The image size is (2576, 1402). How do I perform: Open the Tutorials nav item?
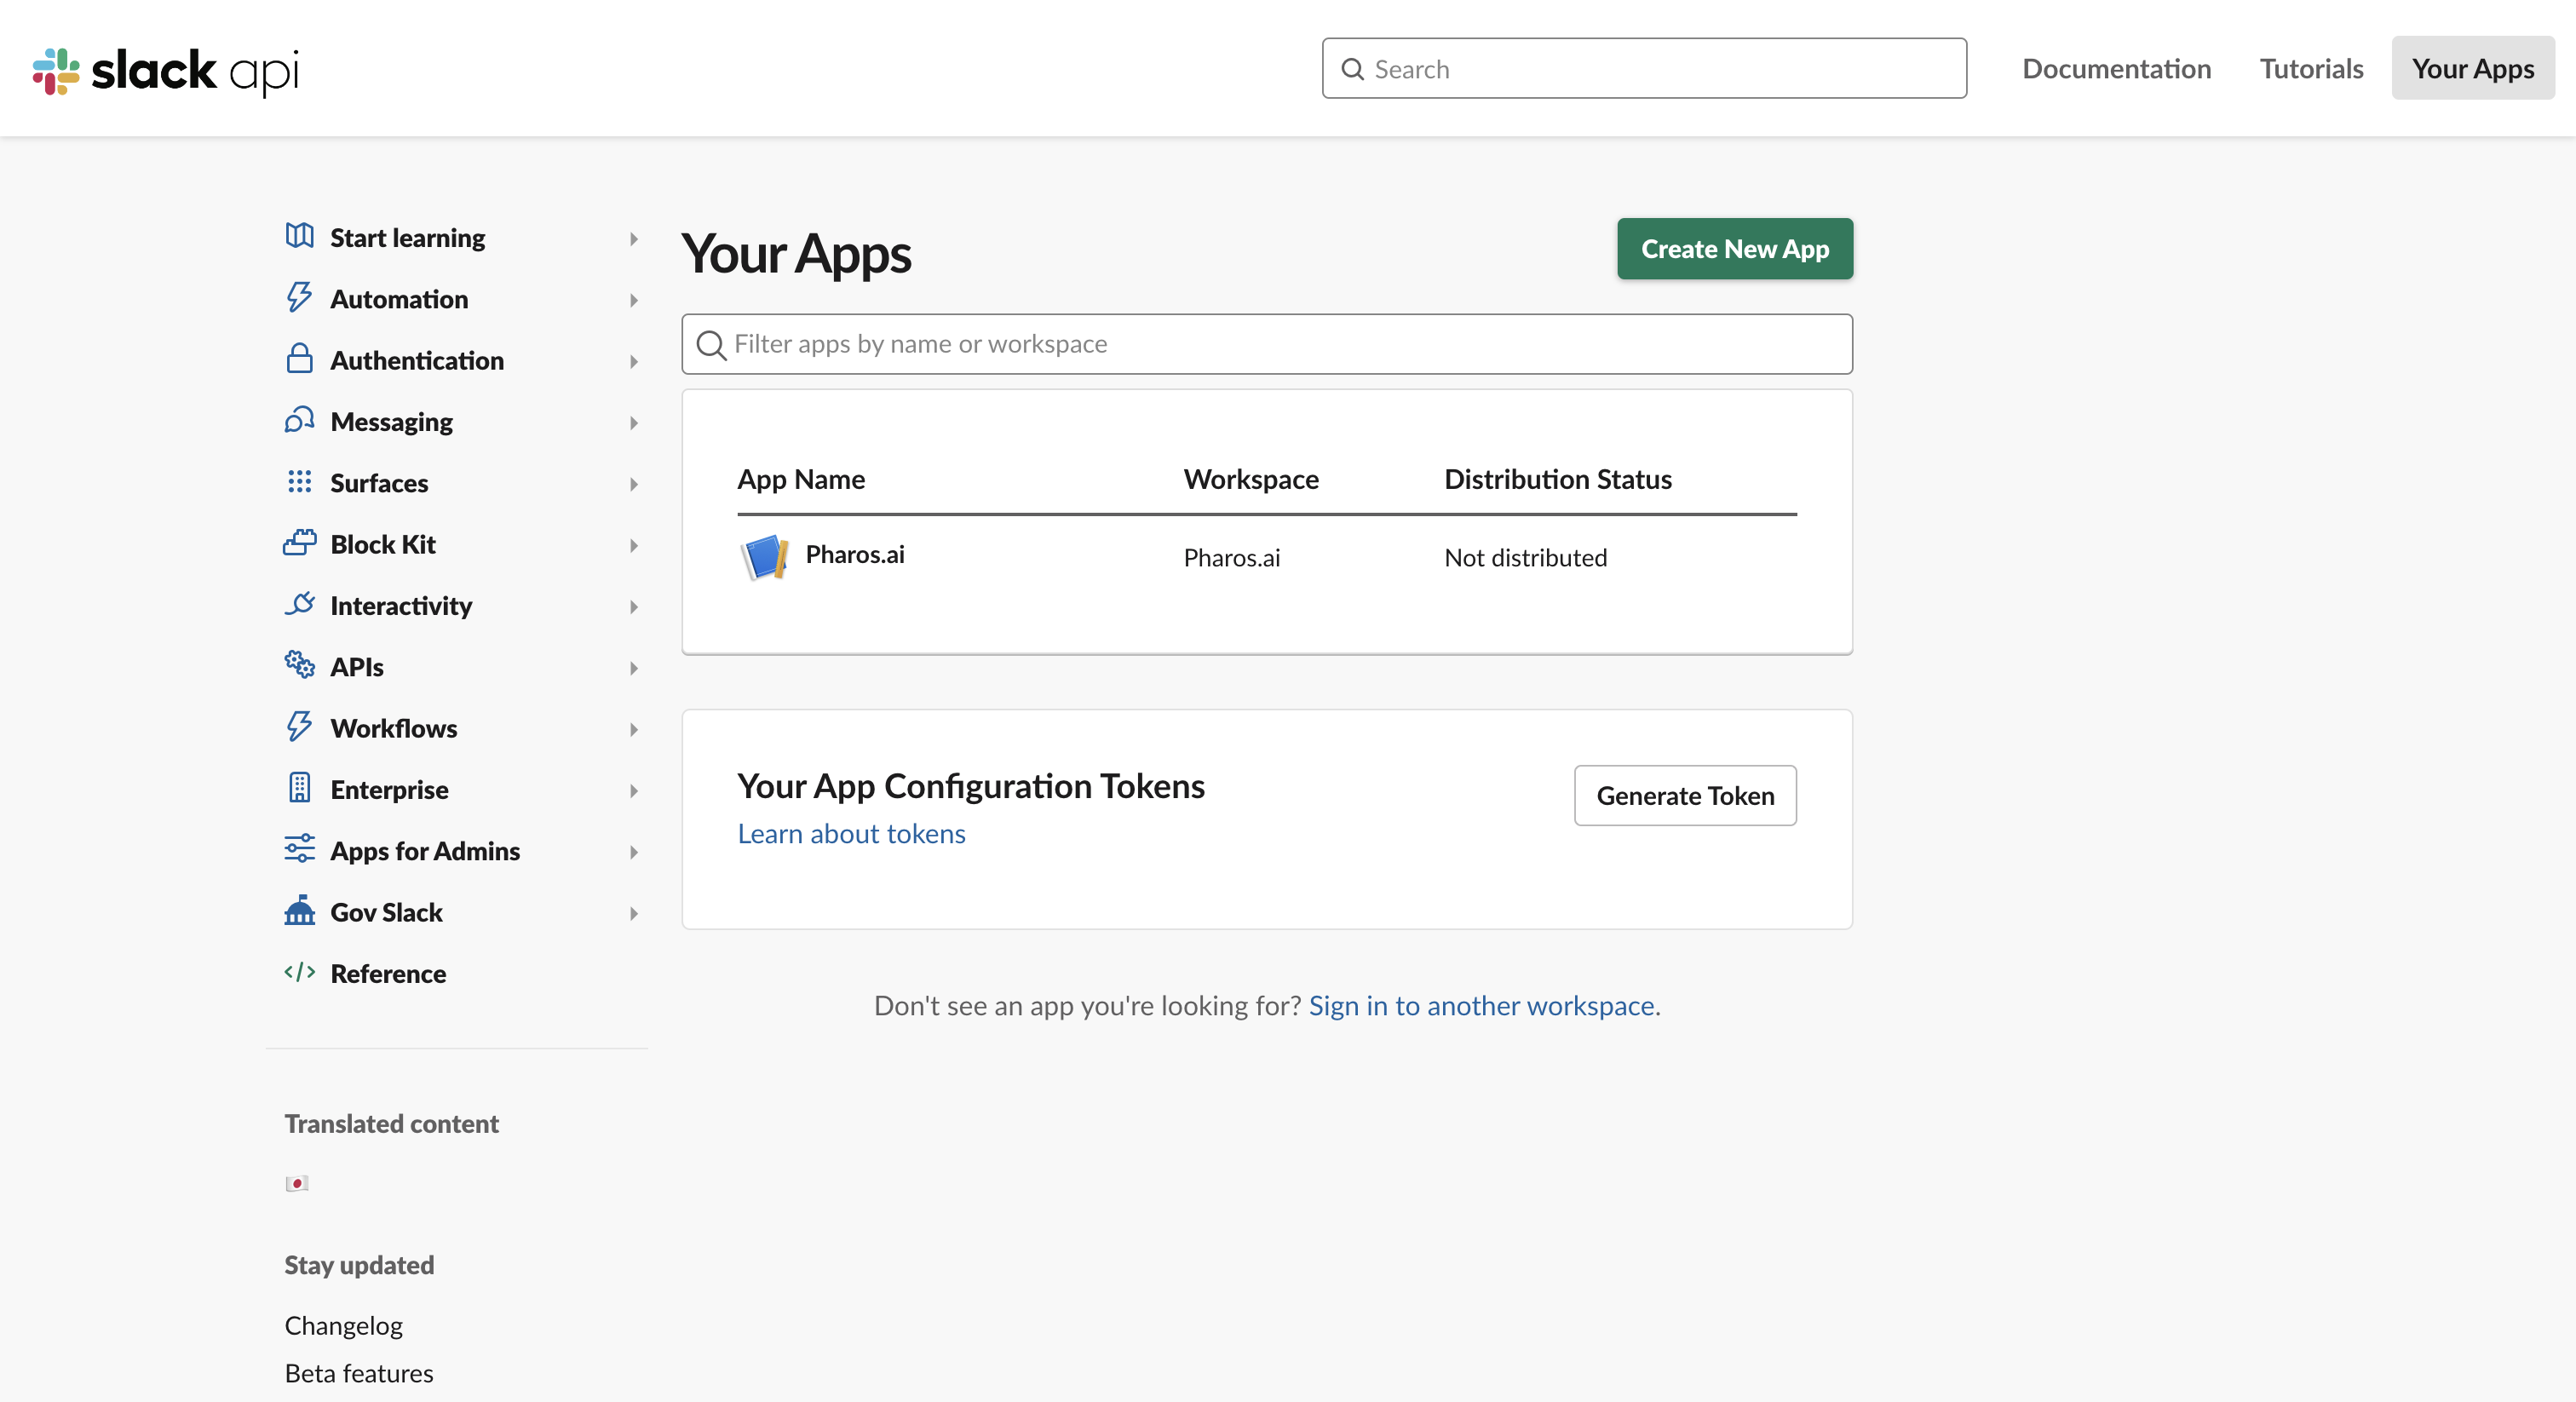2311,68
